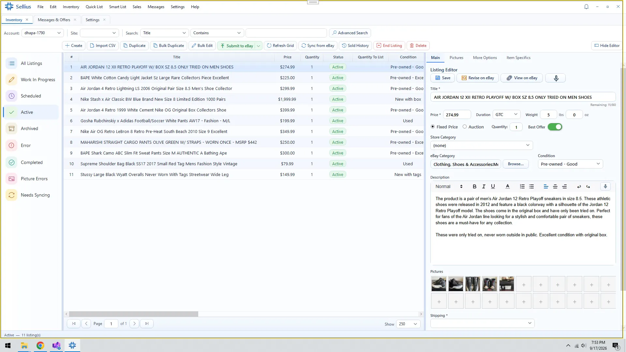
Task: Center-align the description text
Action: coord(555,187)
